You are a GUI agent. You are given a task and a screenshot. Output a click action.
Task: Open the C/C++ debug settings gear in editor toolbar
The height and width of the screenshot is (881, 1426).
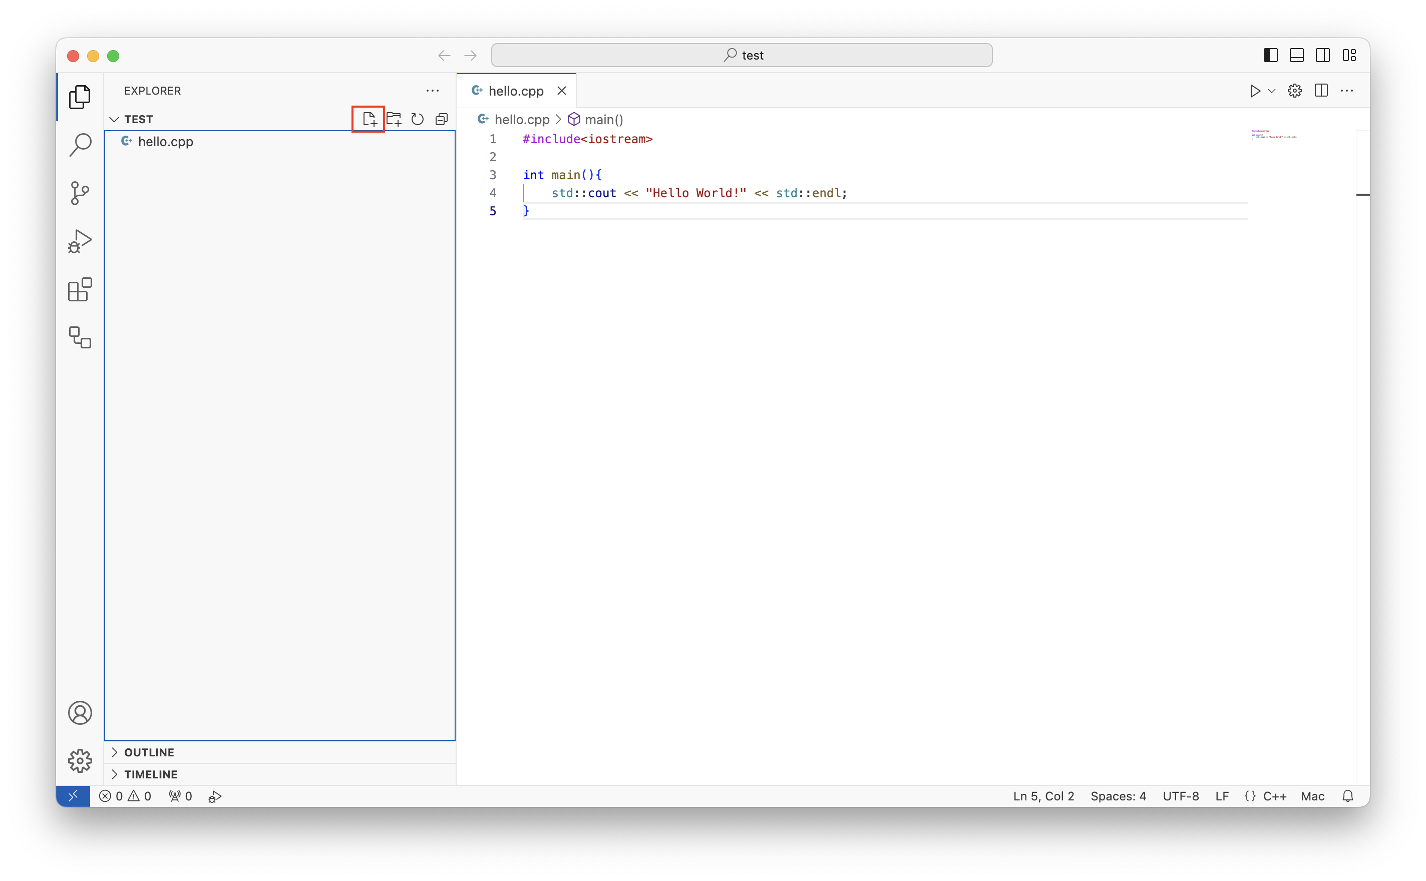[1294, 91]
